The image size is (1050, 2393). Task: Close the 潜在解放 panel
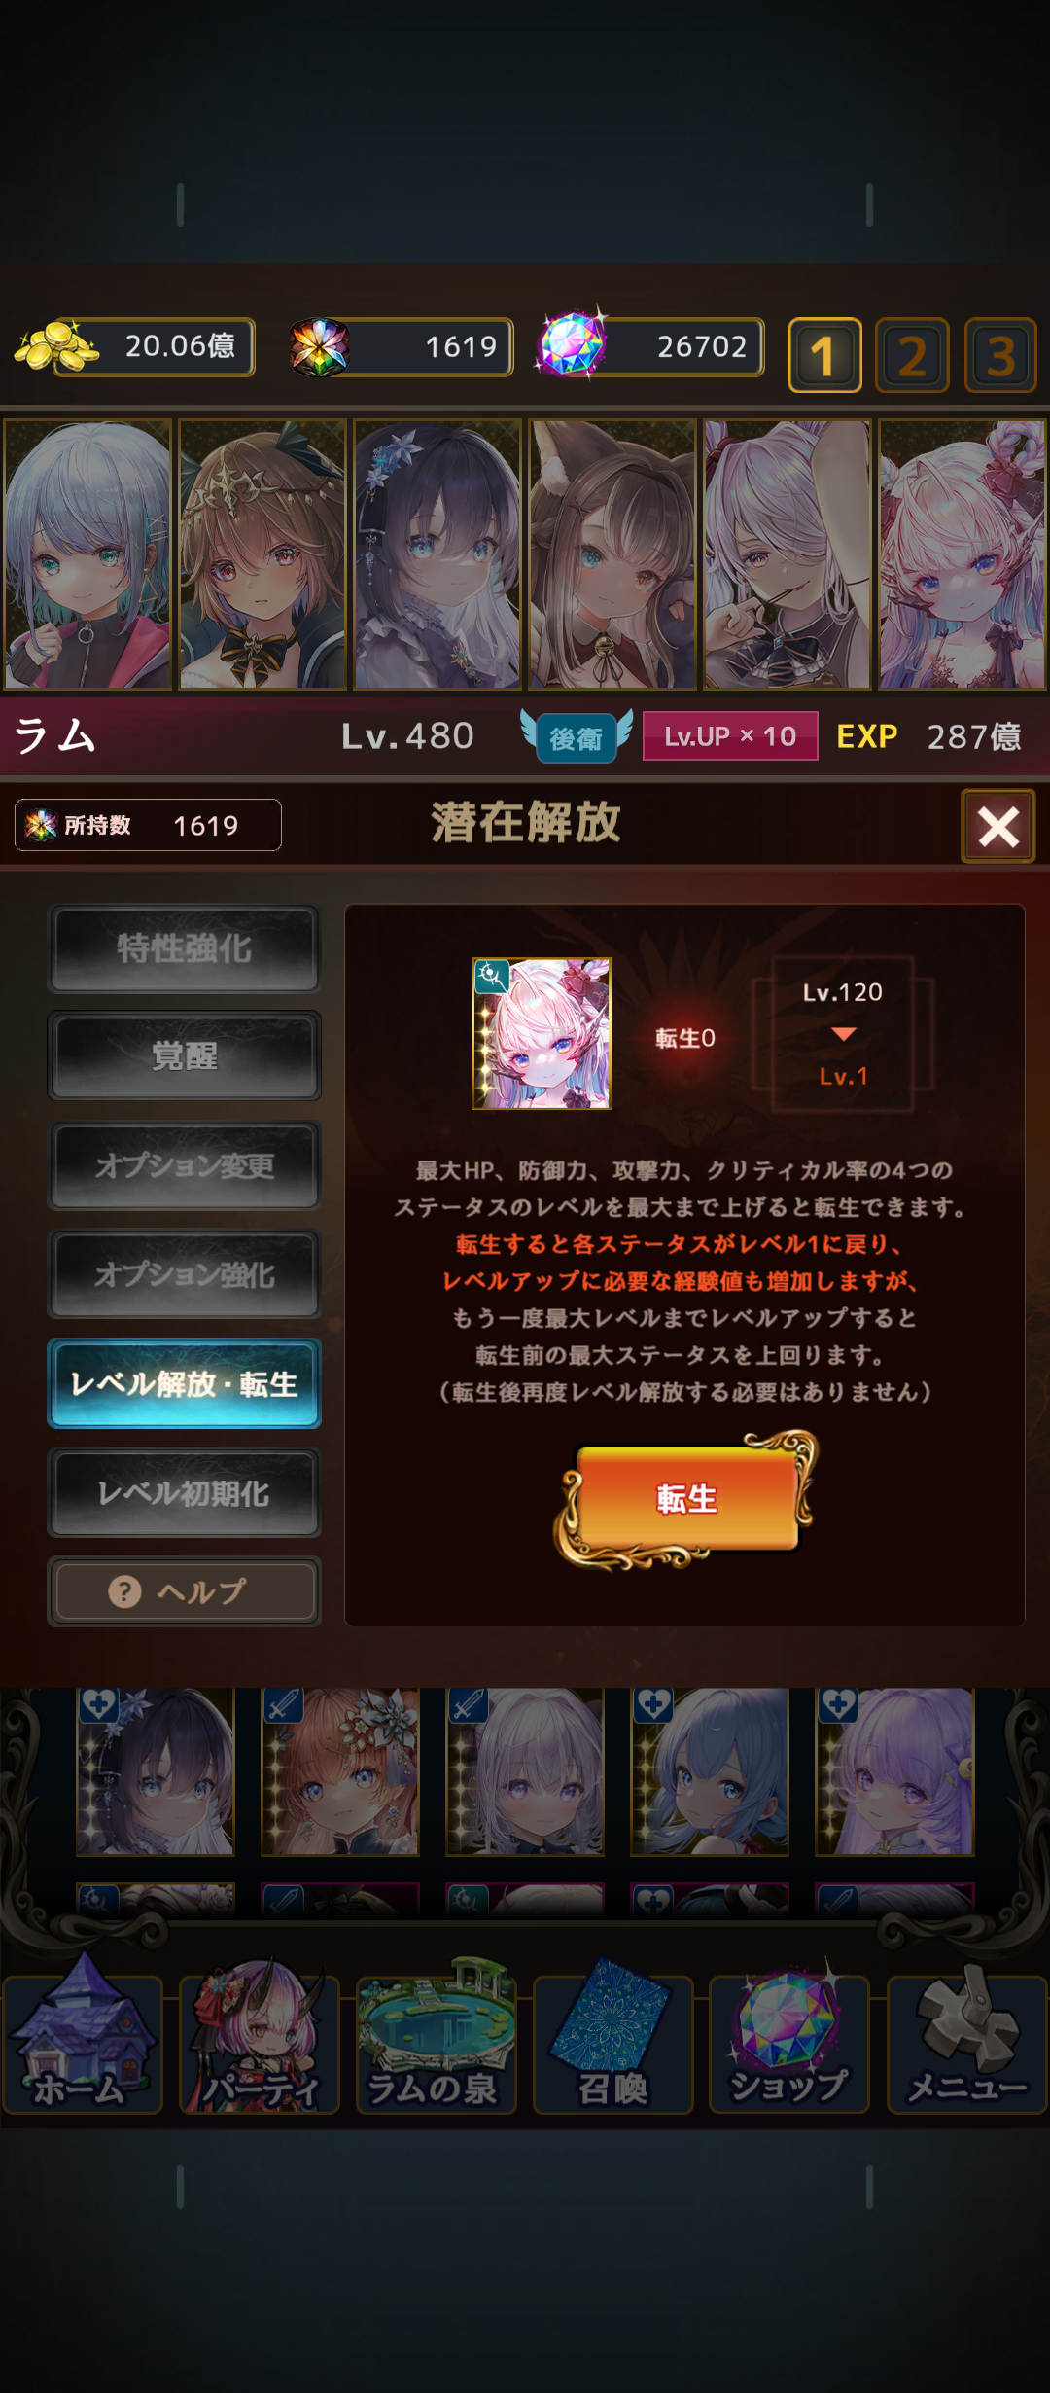[998, 827]
